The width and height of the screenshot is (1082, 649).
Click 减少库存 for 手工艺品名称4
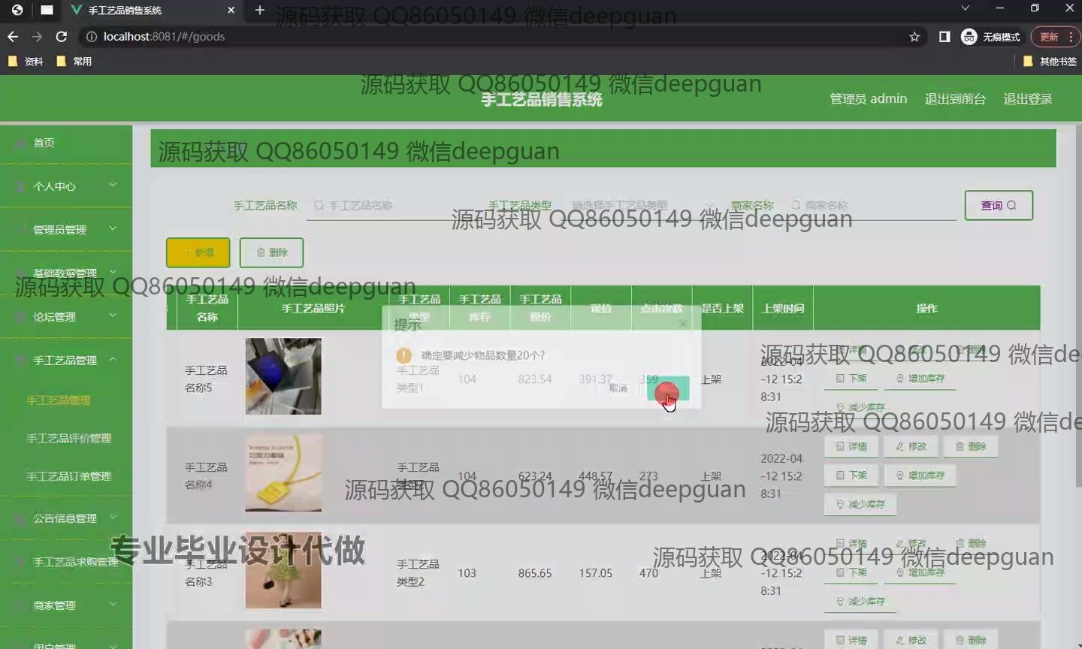(x=860, y=504)
